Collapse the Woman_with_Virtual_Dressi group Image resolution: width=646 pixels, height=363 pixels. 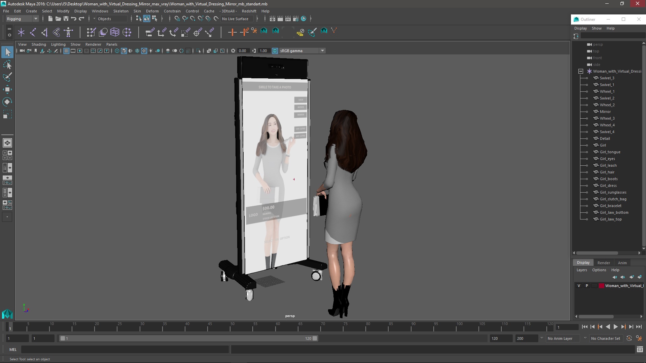[581, 71]
